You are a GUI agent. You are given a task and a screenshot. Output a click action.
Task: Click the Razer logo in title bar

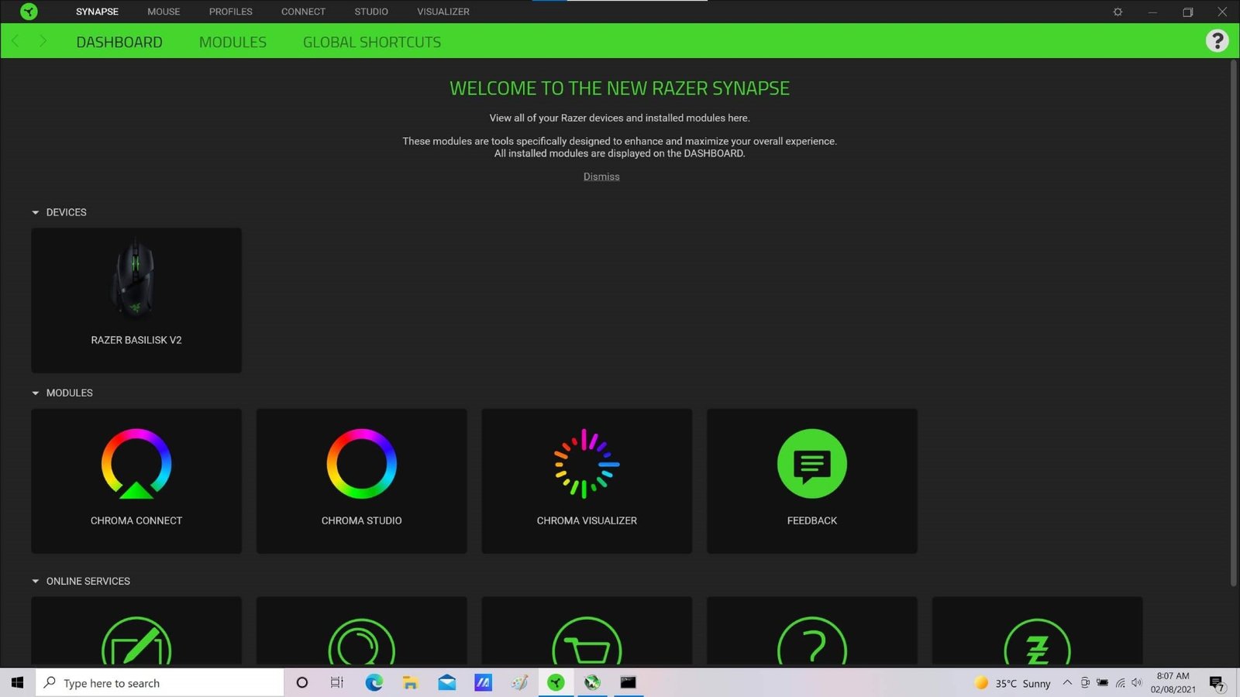[x=29, y=12]
